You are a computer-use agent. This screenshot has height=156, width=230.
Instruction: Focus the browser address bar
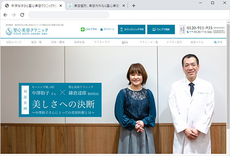click(69, 15)
